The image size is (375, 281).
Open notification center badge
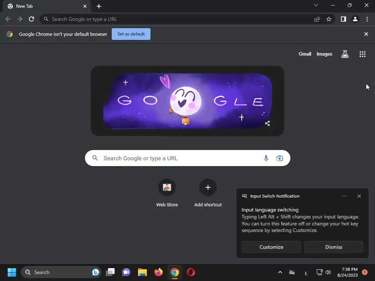click(365, 272)
